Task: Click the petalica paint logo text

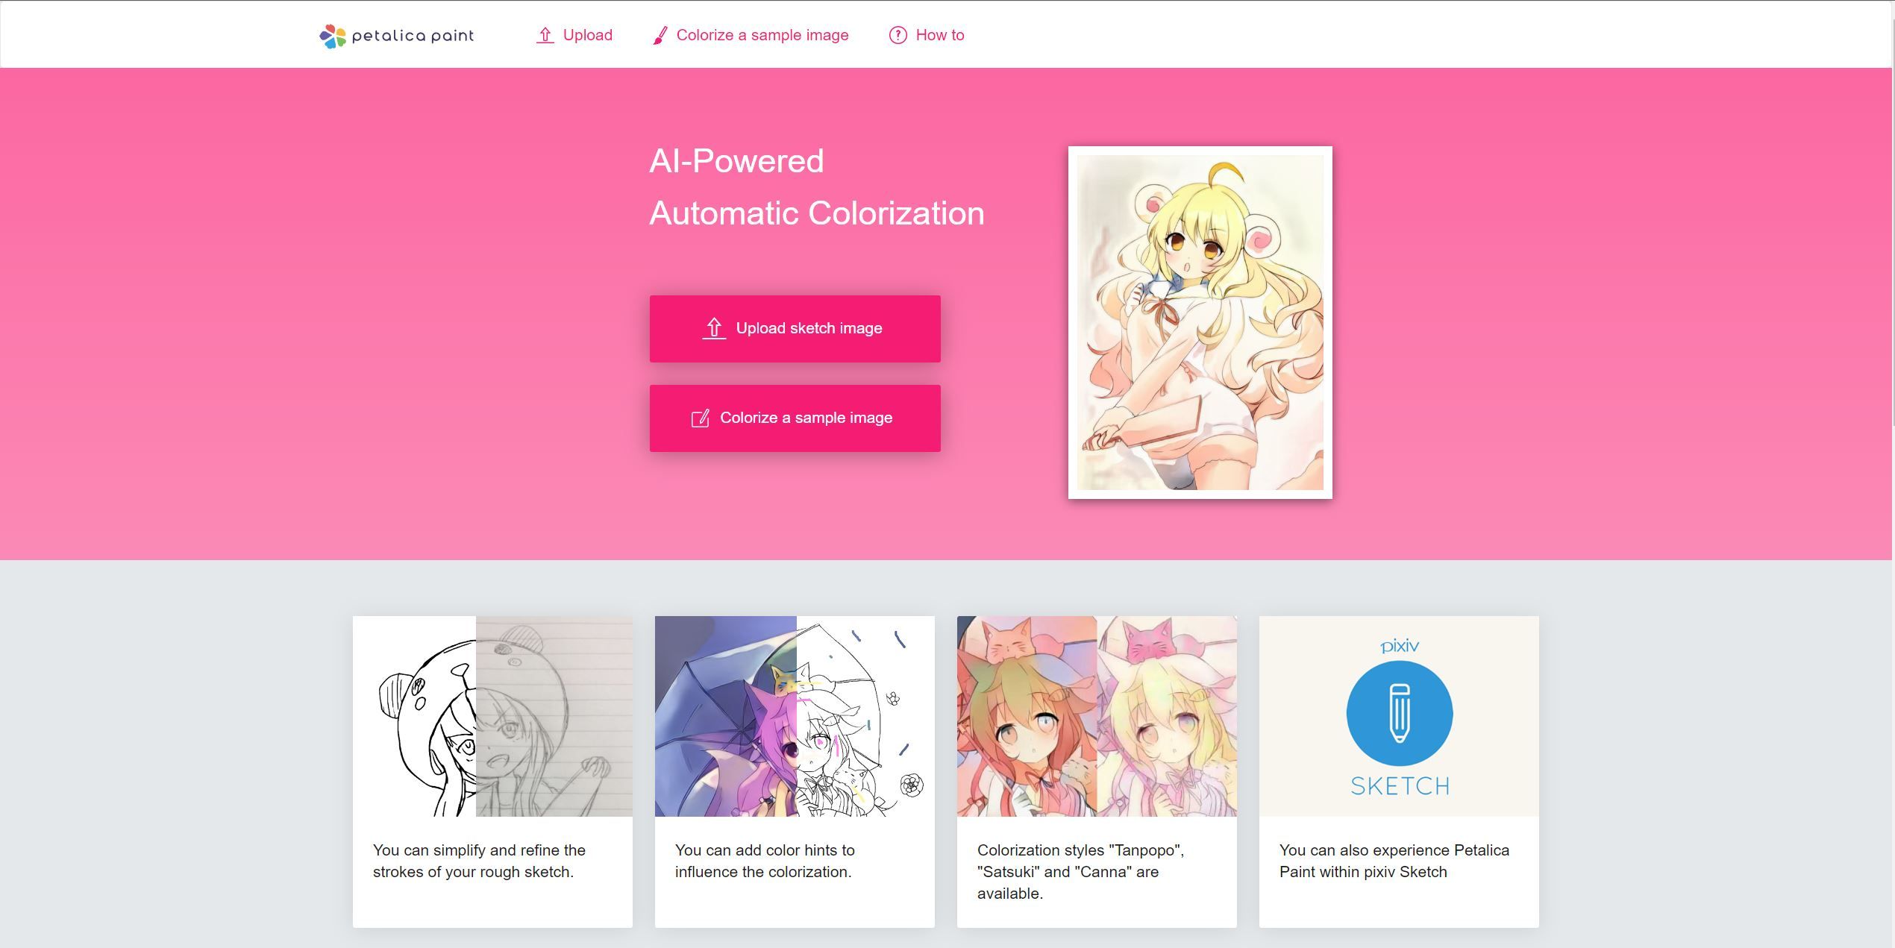Action: pos(413,36)
